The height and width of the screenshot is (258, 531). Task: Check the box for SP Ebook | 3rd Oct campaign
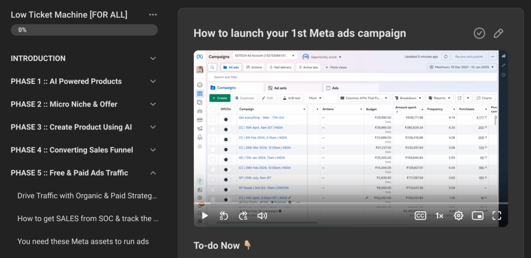click(x=213, y=190)
